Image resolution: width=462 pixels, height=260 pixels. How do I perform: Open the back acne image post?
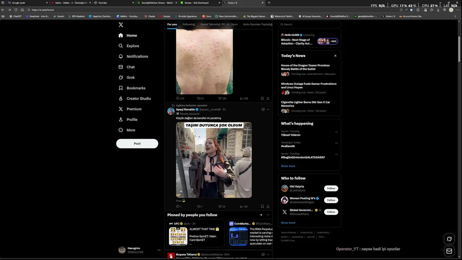(x=204, y=62)
